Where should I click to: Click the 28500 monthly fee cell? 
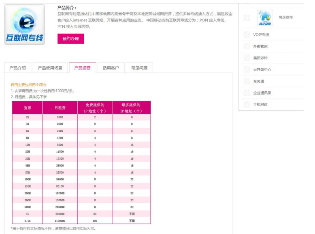[60, 173]
